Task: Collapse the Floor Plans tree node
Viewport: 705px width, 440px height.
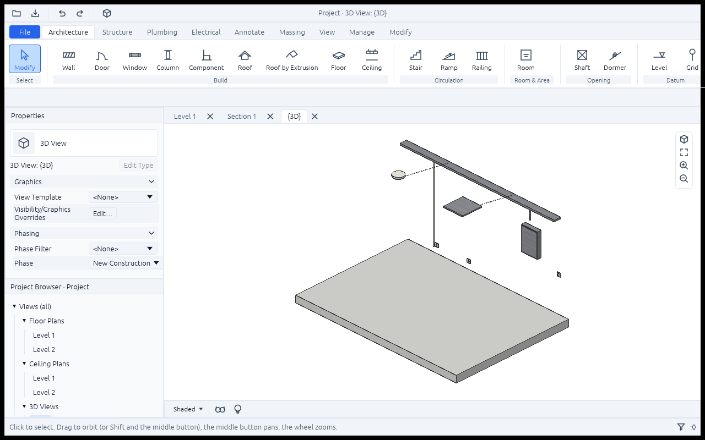Action: (24, 321)
